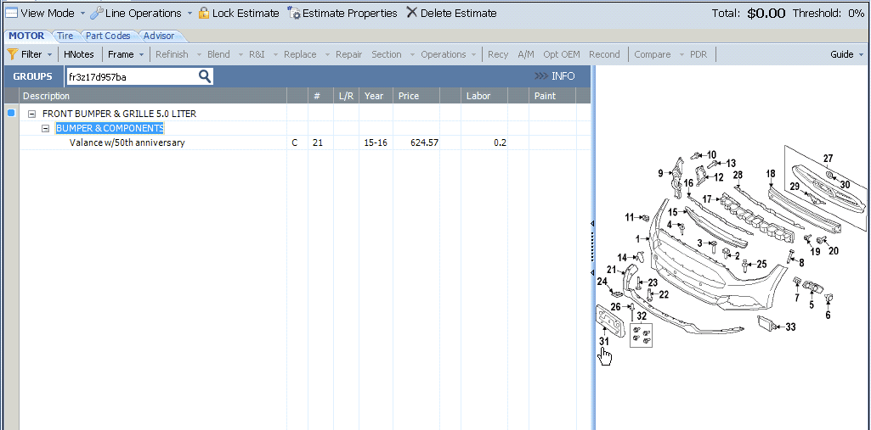Click part number 31 in the diagram
Image resolution: width=871 pixels, height=430 pixels.
click(x=604, y=341)
